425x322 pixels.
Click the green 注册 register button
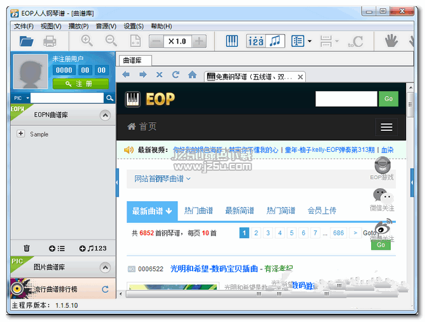click(x=80, y=84)
